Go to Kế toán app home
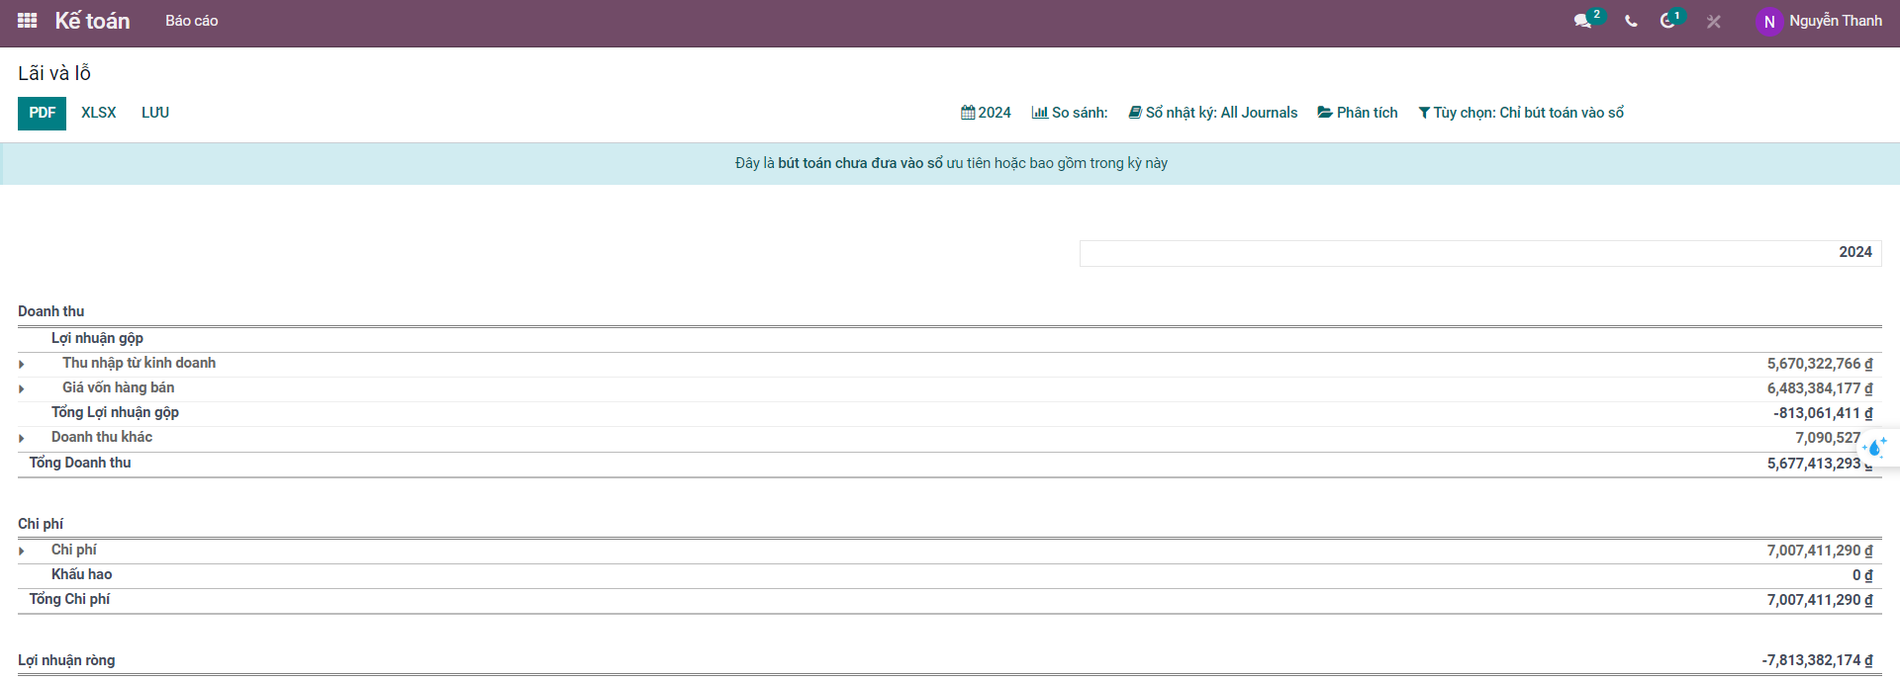This screenshot has height=682, width=1900. (x=92, y=21)
